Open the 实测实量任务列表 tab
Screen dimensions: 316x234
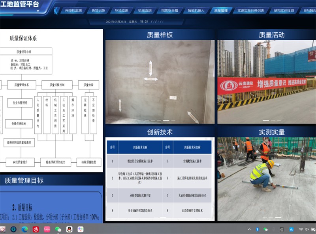tap(250, 11)
